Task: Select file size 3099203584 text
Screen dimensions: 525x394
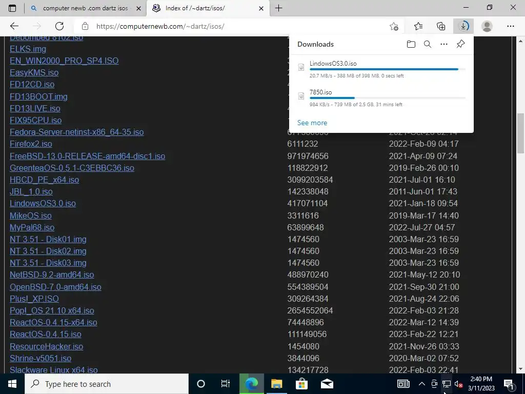Action: coord(310,180)
